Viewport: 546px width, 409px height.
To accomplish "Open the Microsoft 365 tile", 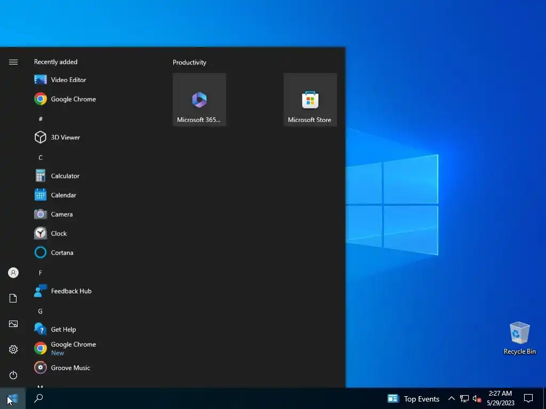I will [x=199, y=100].
